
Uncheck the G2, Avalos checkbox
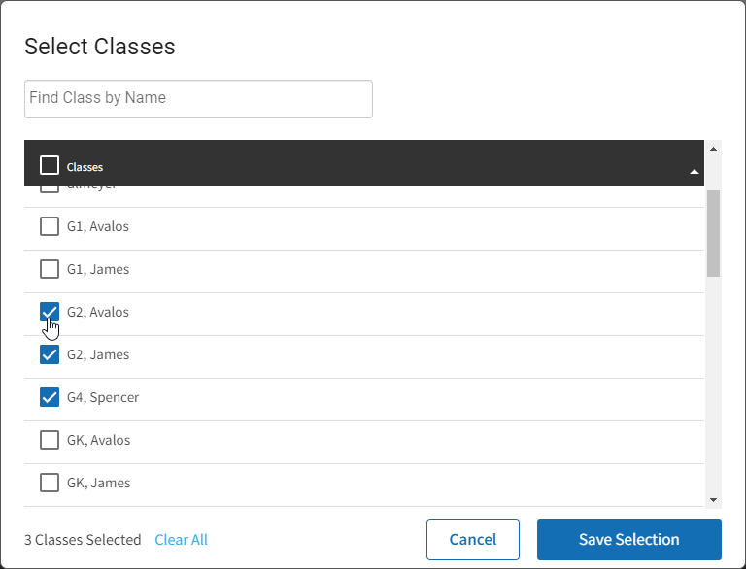click(x=50, y=313)
